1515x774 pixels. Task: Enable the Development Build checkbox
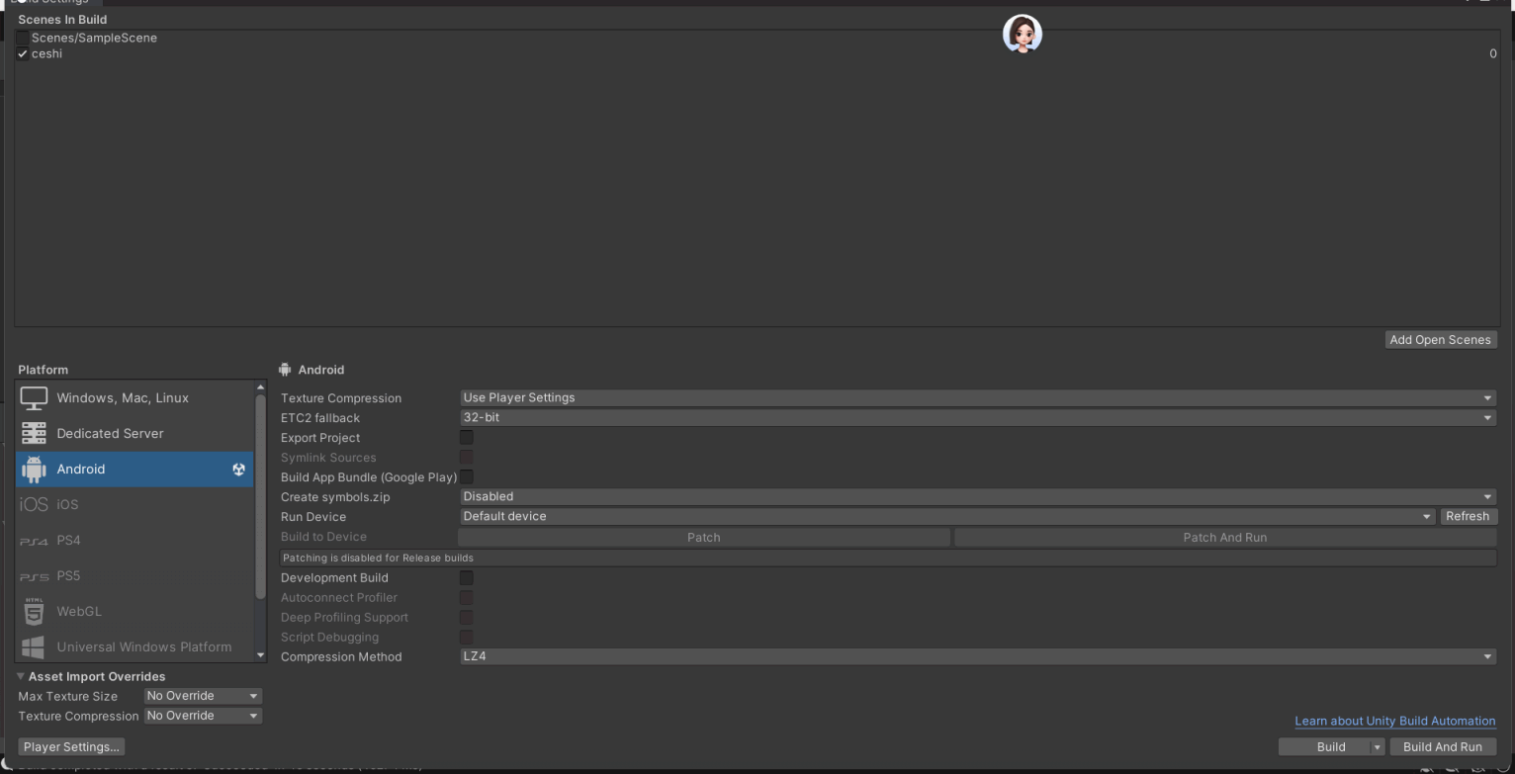(466, 578)
